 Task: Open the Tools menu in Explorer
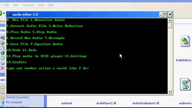point(41,5)
